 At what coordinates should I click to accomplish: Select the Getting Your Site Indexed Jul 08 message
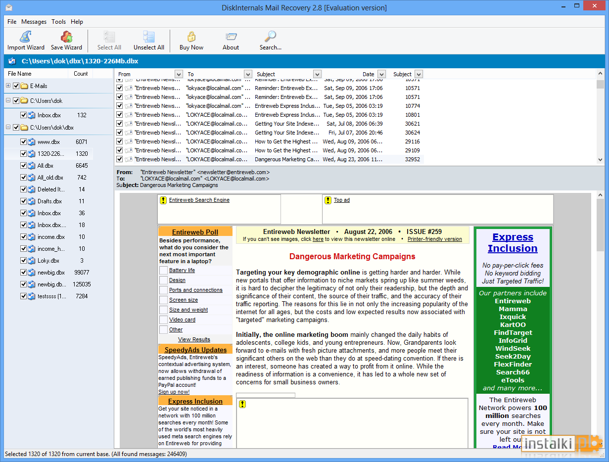tap(269, 124)
